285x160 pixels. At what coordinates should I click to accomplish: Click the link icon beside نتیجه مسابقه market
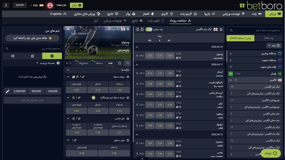83,77
